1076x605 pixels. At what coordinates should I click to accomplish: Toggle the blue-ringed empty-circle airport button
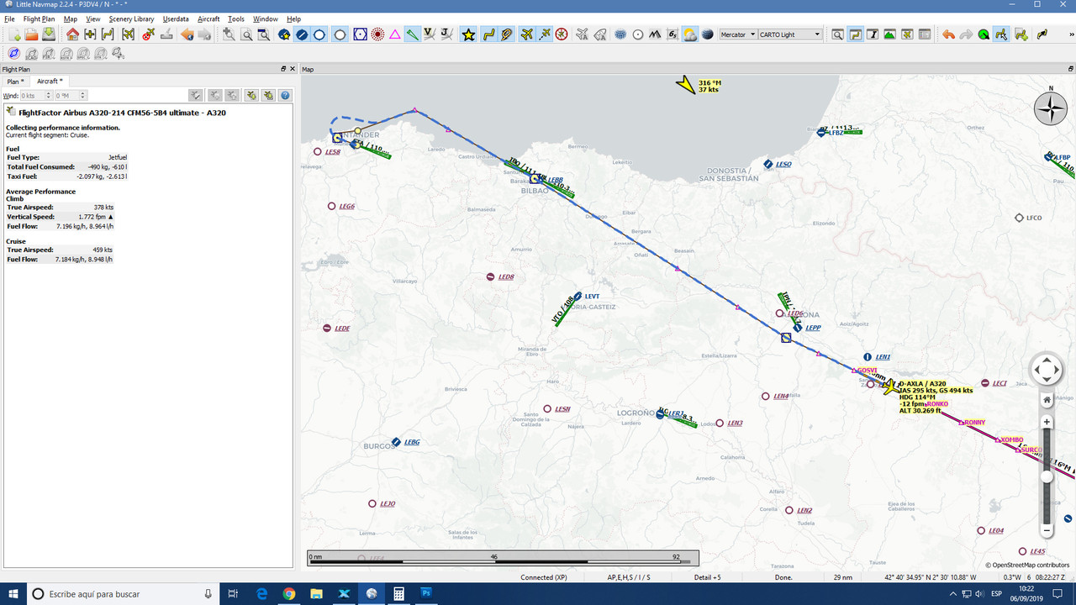pyautogui.click(x=319, y=34)
